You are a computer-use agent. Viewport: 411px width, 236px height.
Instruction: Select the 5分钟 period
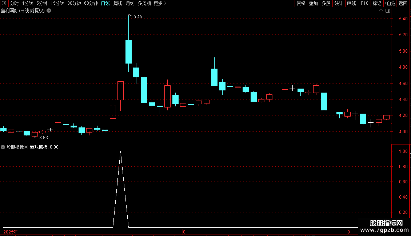pyautogui.click(x=42, y=3)
